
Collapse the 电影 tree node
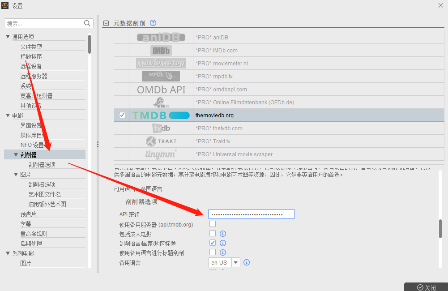(x=8, y=115)
